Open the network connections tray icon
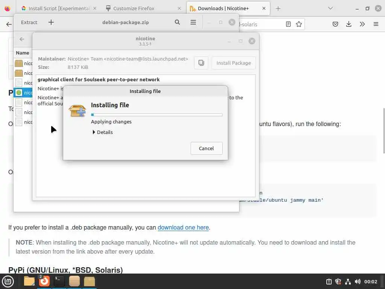Screen dimensions: 385x289 348,281
